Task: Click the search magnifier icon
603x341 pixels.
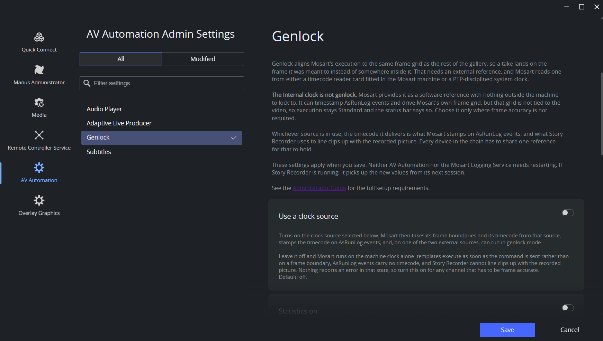Action: 87,83
